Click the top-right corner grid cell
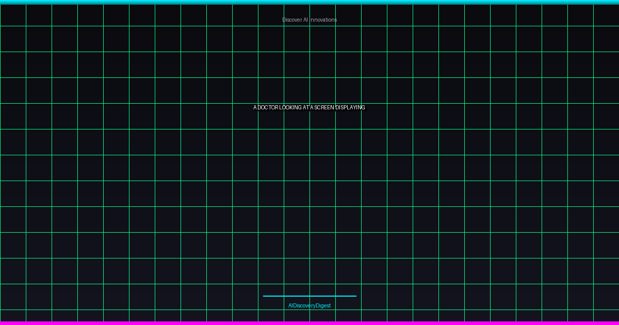The image size is (619, 325). coord(606,15)
